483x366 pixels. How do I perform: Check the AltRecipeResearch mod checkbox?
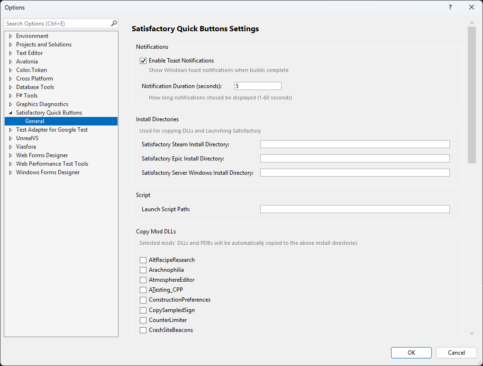click(x=143, y=260)
